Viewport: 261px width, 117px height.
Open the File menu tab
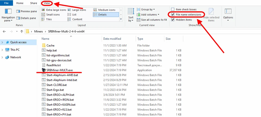[x=7, y=3]
